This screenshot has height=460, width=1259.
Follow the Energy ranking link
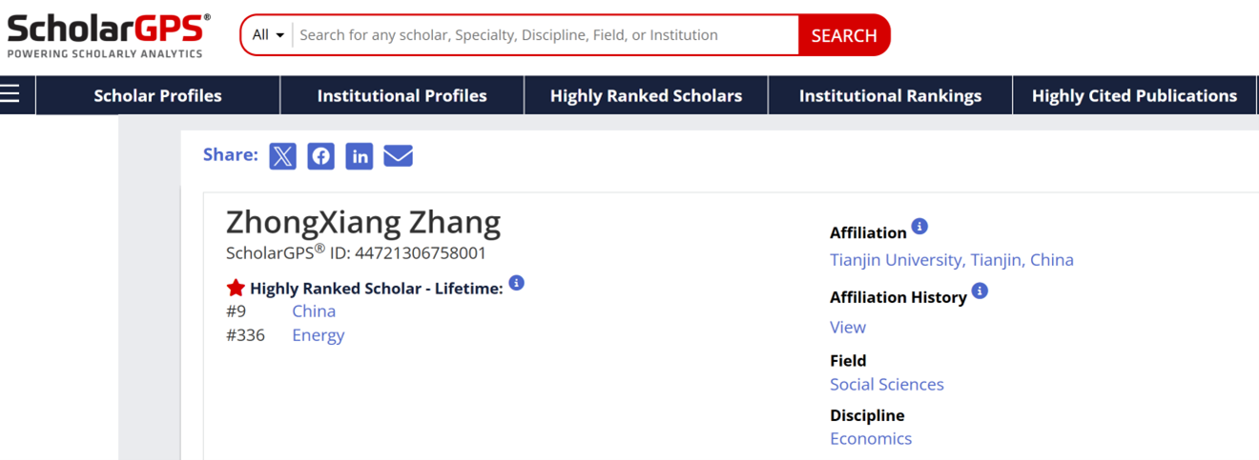[318, 335]
